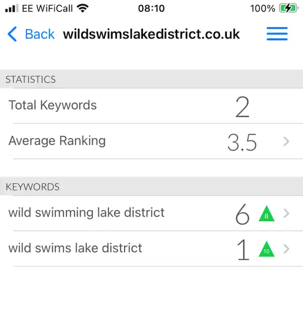
Task: Tap the battery charging icon
Action: click(288, 9)
